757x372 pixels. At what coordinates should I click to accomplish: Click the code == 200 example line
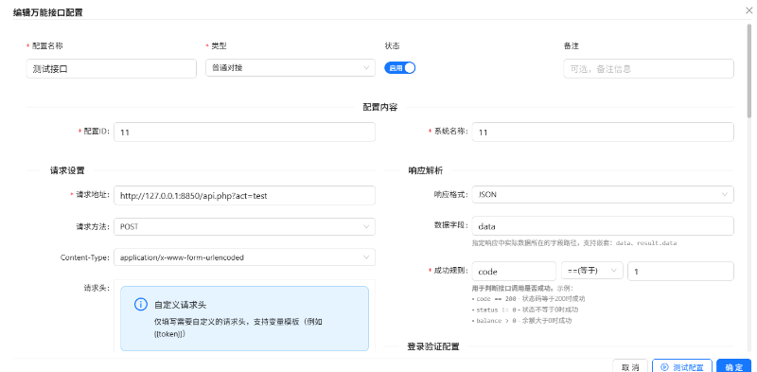pyautogui.click(x=528, y=299)
